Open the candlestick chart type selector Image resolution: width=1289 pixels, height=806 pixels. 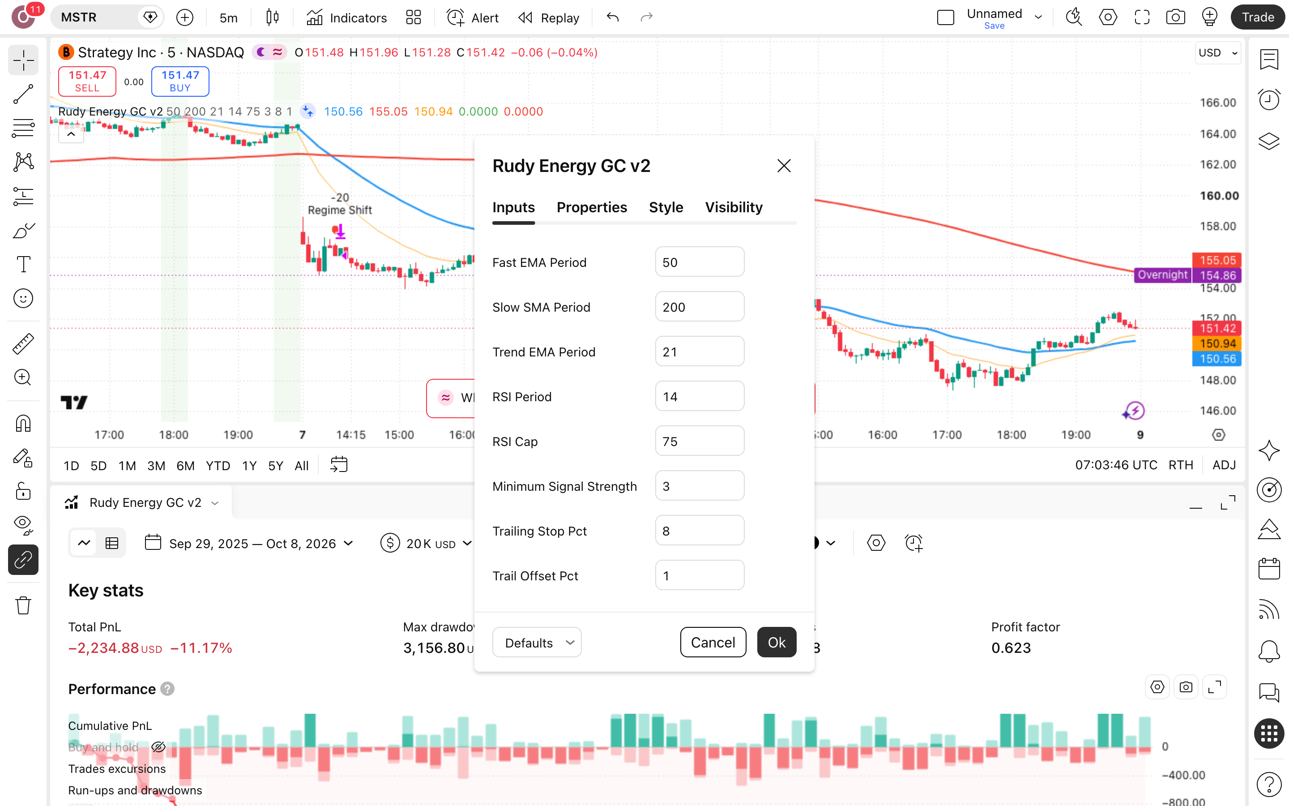pyautogui.click(x=272, y=17)
